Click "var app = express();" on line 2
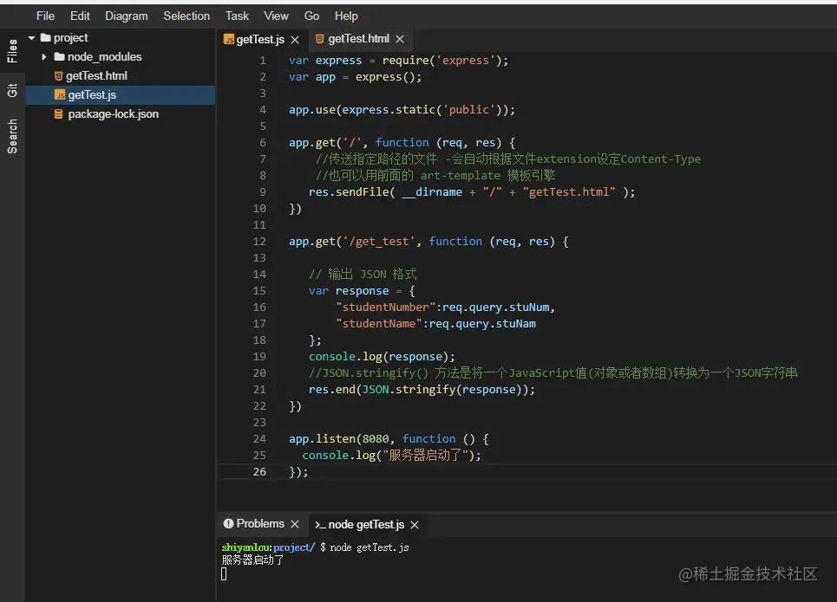The image size is (837, 602). pyautogui.click(x=355, y=77)
